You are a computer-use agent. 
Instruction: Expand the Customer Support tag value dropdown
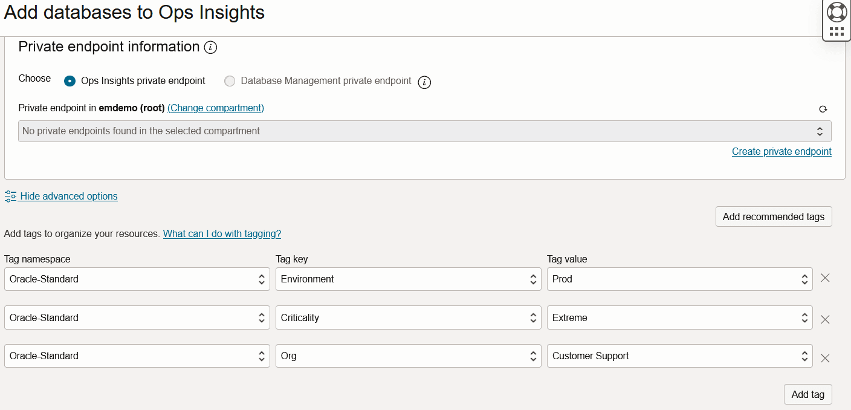(679, 356)
